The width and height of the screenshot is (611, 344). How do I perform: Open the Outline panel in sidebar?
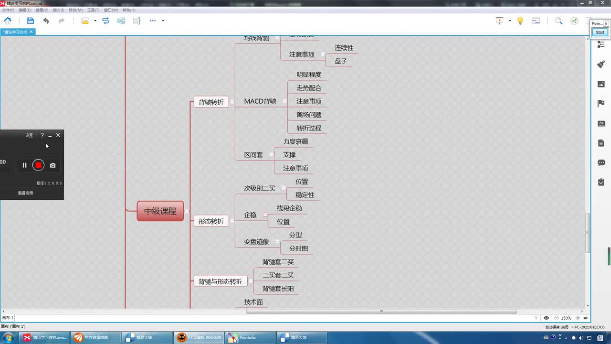601,44
